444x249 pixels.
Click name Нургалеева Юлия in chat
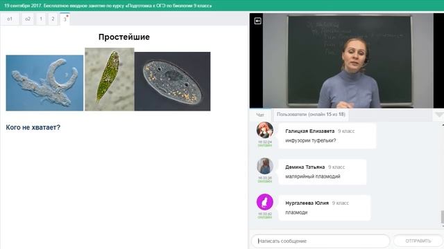click(307, 203)
